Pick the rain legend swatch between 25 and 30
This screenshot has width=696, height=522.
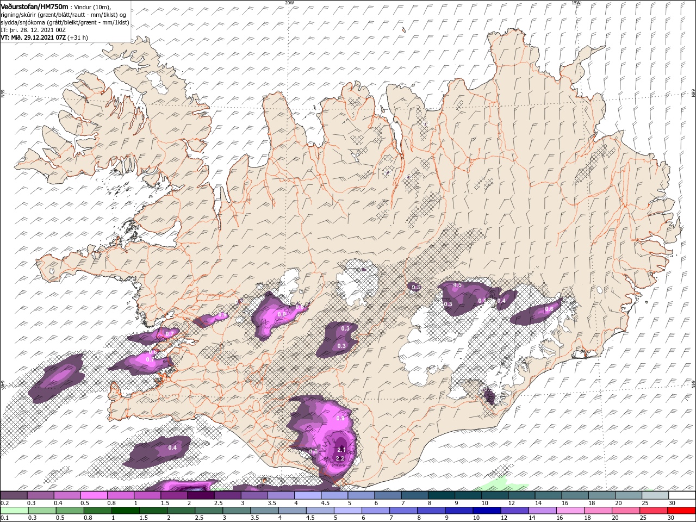point(655,511)
